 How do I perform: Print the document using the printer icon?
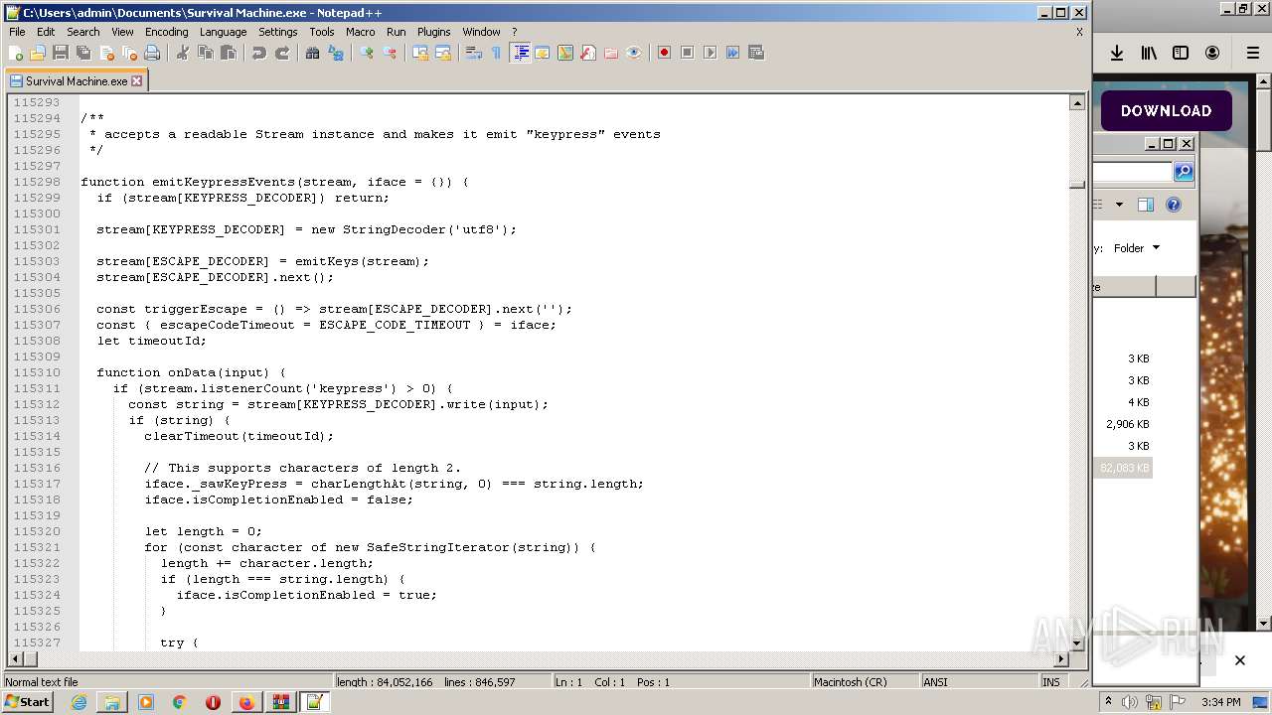(152, 53)
